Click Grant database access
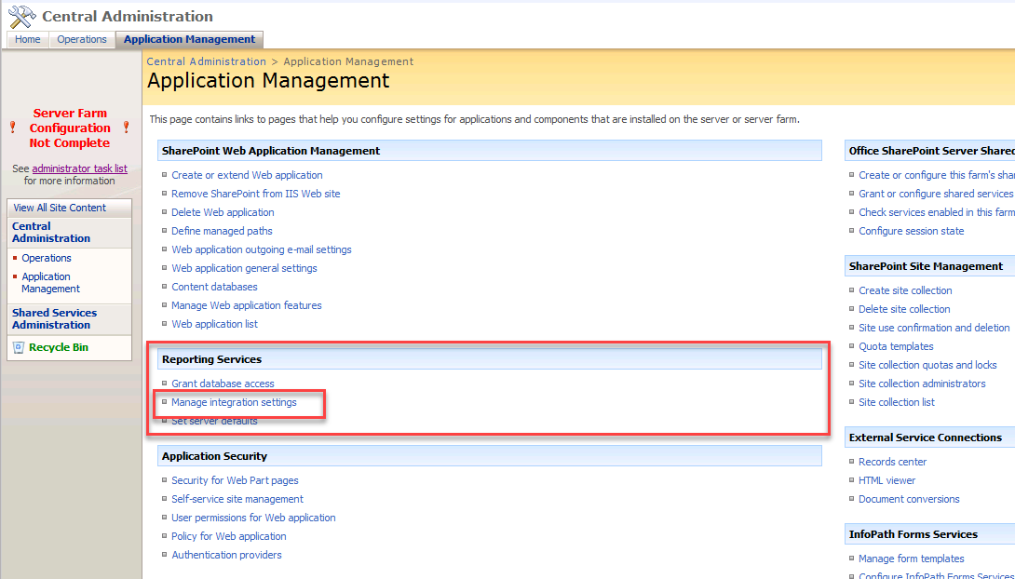 [x=223, y=384]
